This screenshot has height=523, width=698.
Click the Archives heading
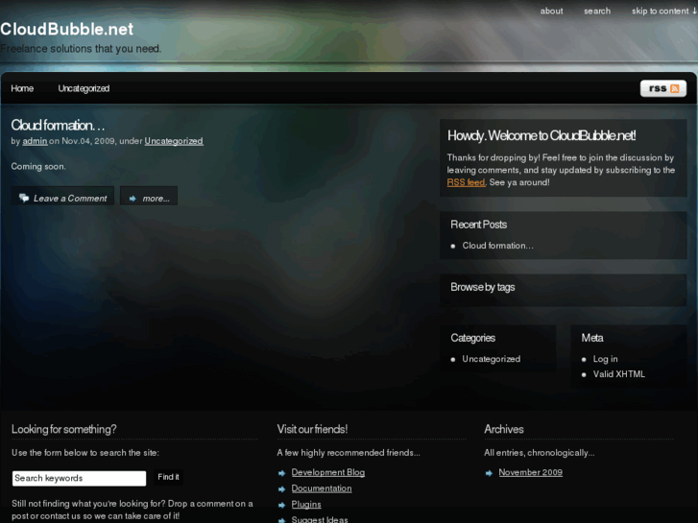[x=504, y=429]
